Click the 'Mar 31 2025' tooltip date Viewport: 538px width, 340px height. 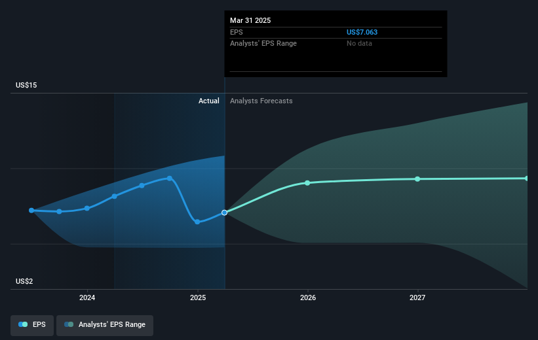[x=250, y=20]
